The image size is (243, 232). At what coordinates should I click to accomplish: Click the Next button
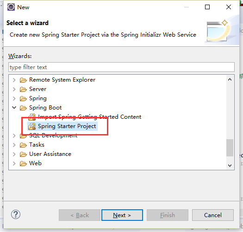(x=122, y=215)
